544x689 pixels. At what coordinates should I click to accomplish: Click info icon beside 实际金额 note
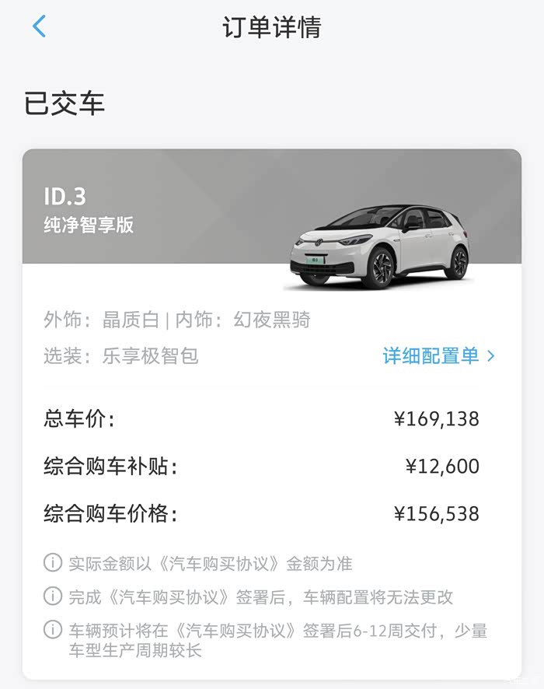click(x=53, y=562)
